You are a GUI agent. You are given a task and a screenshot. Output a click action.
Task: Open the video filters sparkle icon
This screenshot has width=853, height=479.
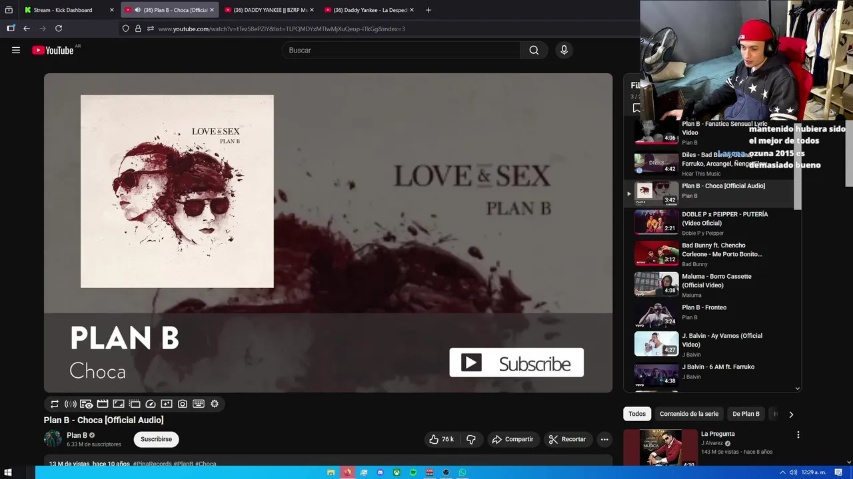pos(167,404)
